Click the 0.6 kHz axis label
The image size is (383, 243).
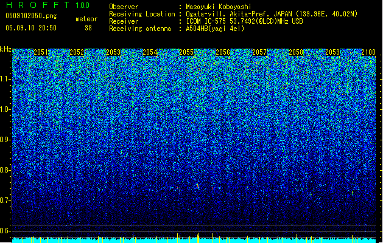(5, 231)
